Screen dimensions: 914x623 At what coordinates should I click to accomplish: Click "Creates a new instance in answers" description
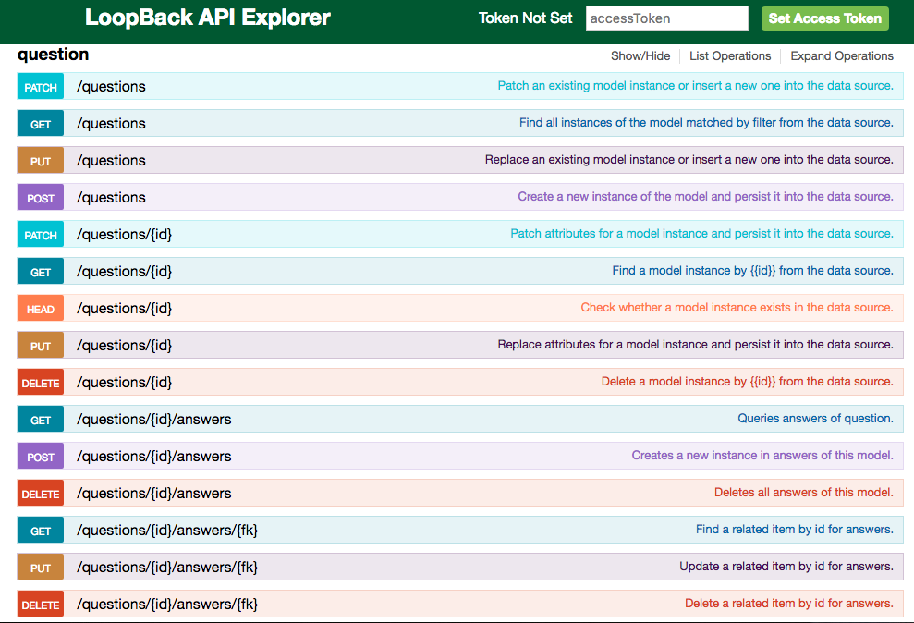[x=762, y=456]
